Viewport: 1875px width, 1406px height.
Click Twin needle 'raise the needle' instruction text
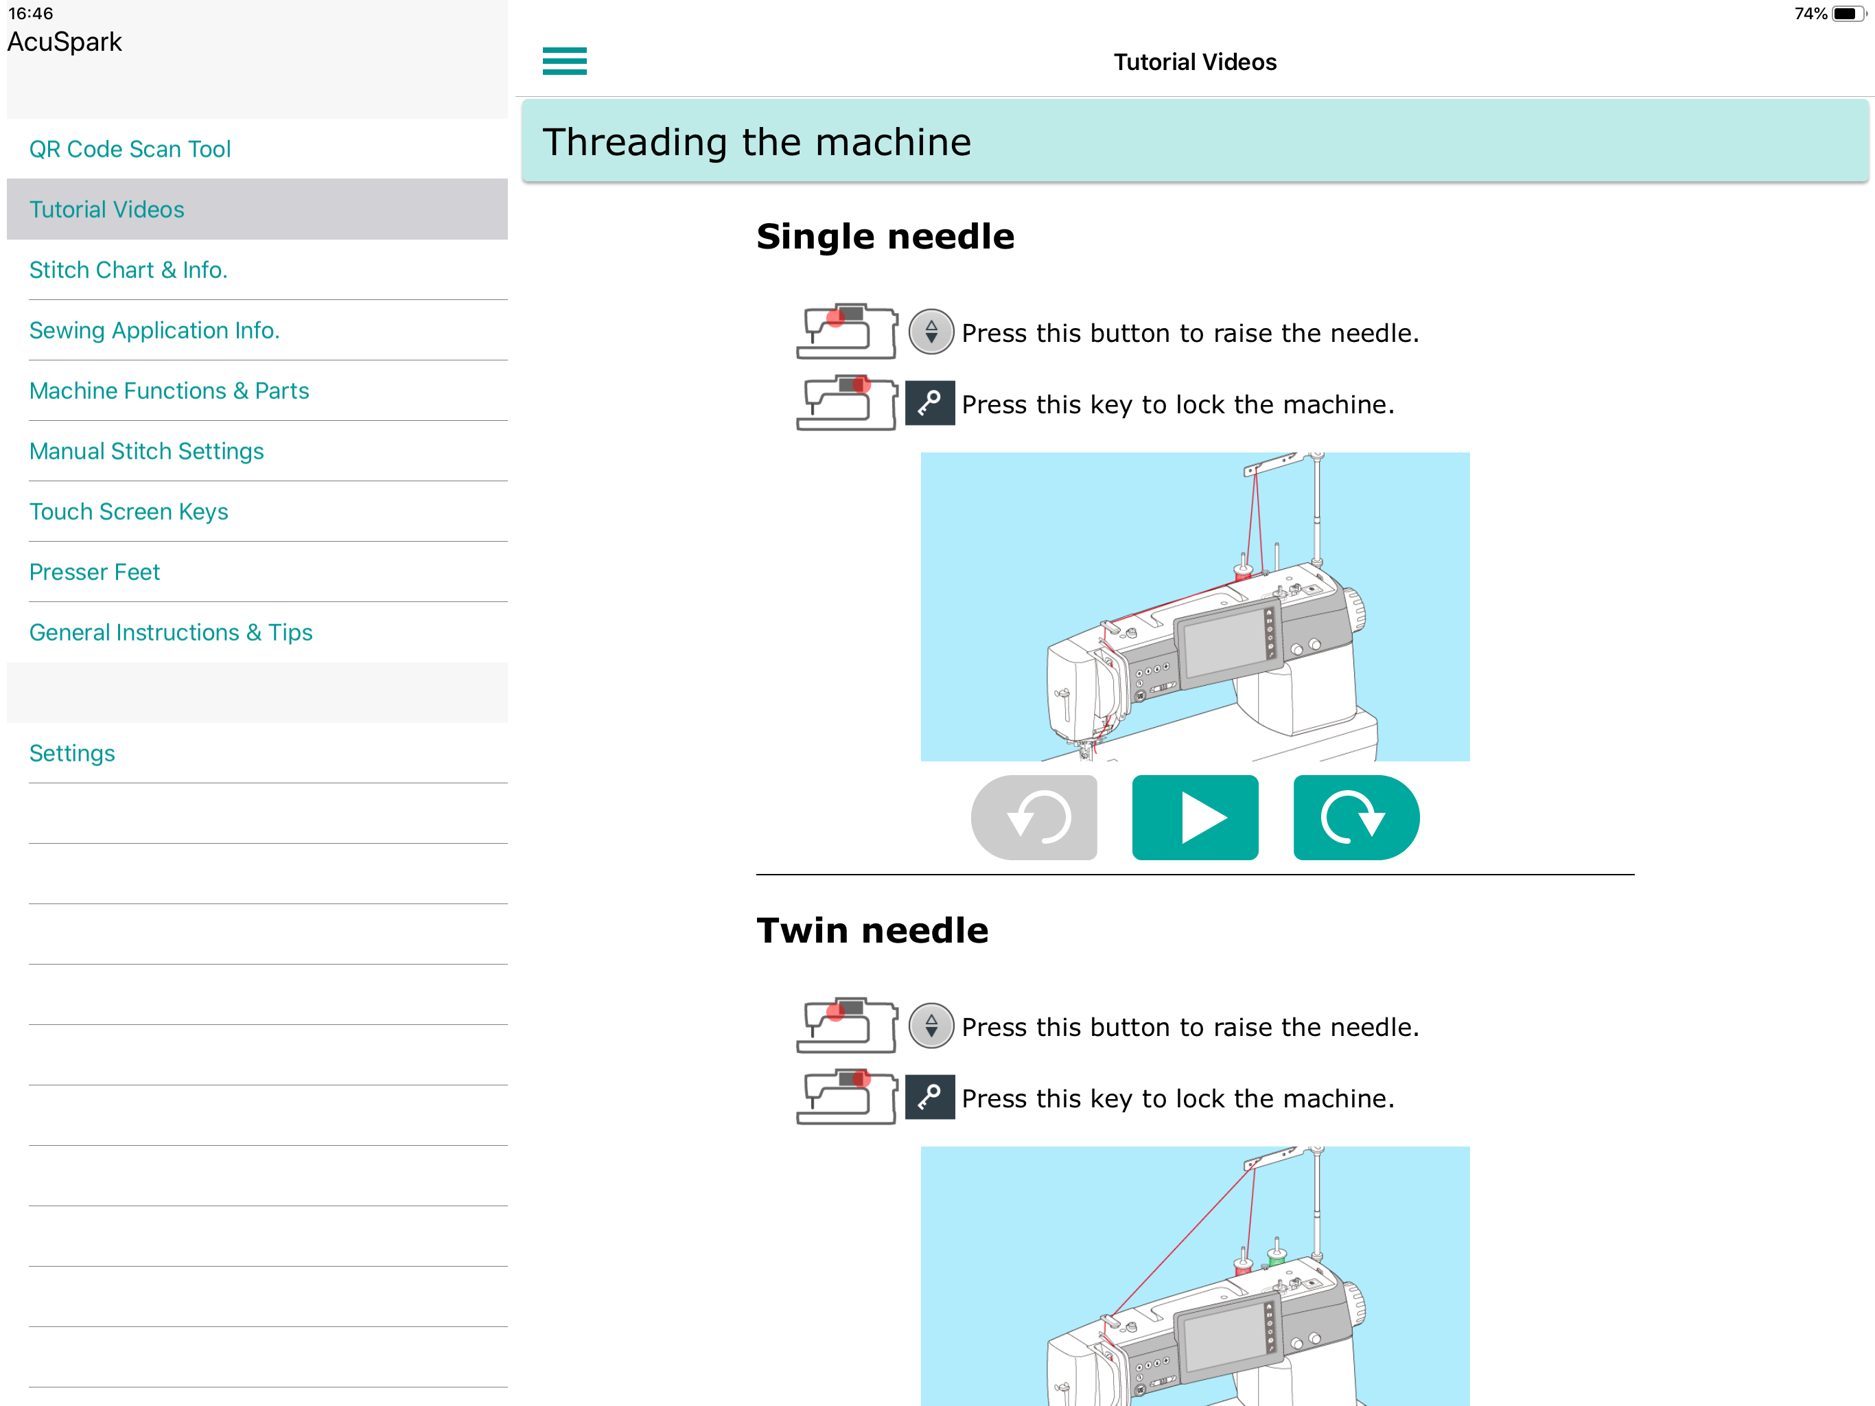click(1190, 1026)
